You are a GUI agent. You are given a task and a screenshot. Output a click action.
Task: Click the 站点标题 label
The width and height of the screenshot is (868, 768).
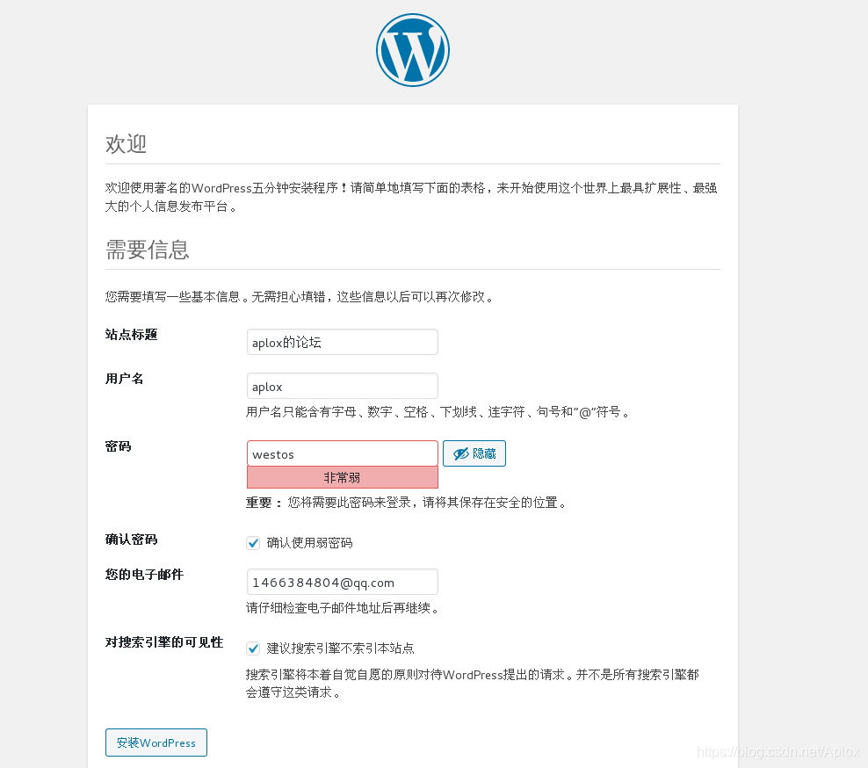click(x=131, y=335)
